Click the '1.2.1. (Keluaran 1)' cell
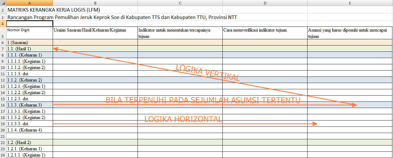The height and width of the screenshot is (158, 393). (x=29, y=149)
